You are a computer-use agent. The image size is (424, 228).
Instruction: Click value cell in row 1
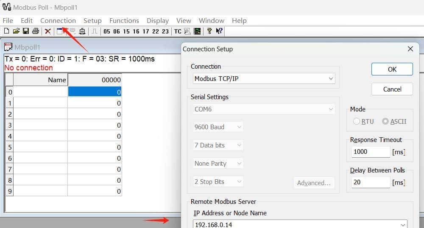pos(95,103)
